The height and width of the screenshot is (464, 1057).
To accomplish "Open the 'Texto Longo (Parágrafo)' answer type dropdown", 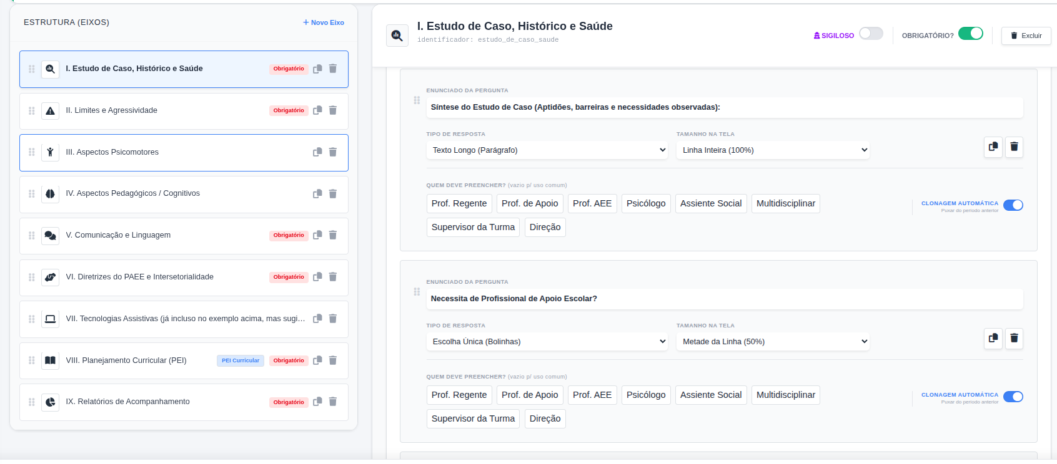I will (x=547, y=150).
